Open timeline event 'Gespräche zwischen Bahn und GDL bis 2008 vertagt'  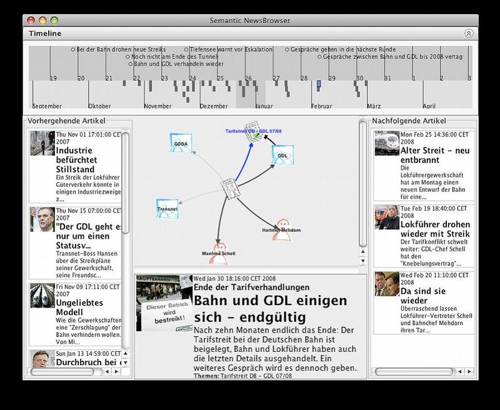pyautogui.click(x=390, y=57)
